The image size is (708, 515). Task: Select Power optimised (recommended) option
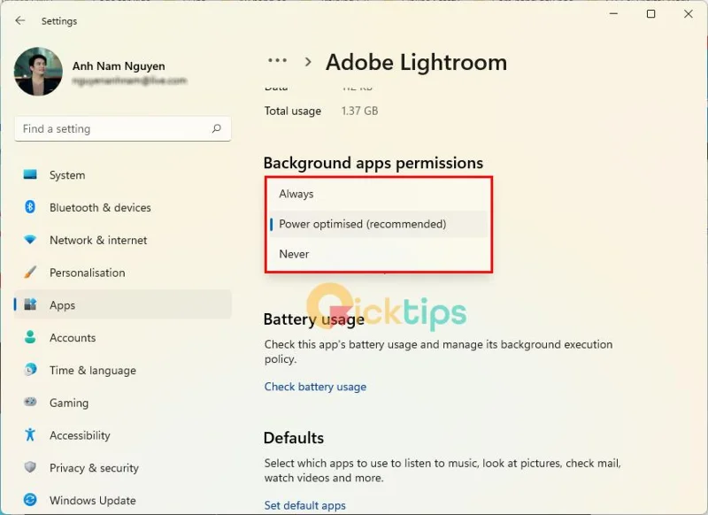(x=379, y=224)
